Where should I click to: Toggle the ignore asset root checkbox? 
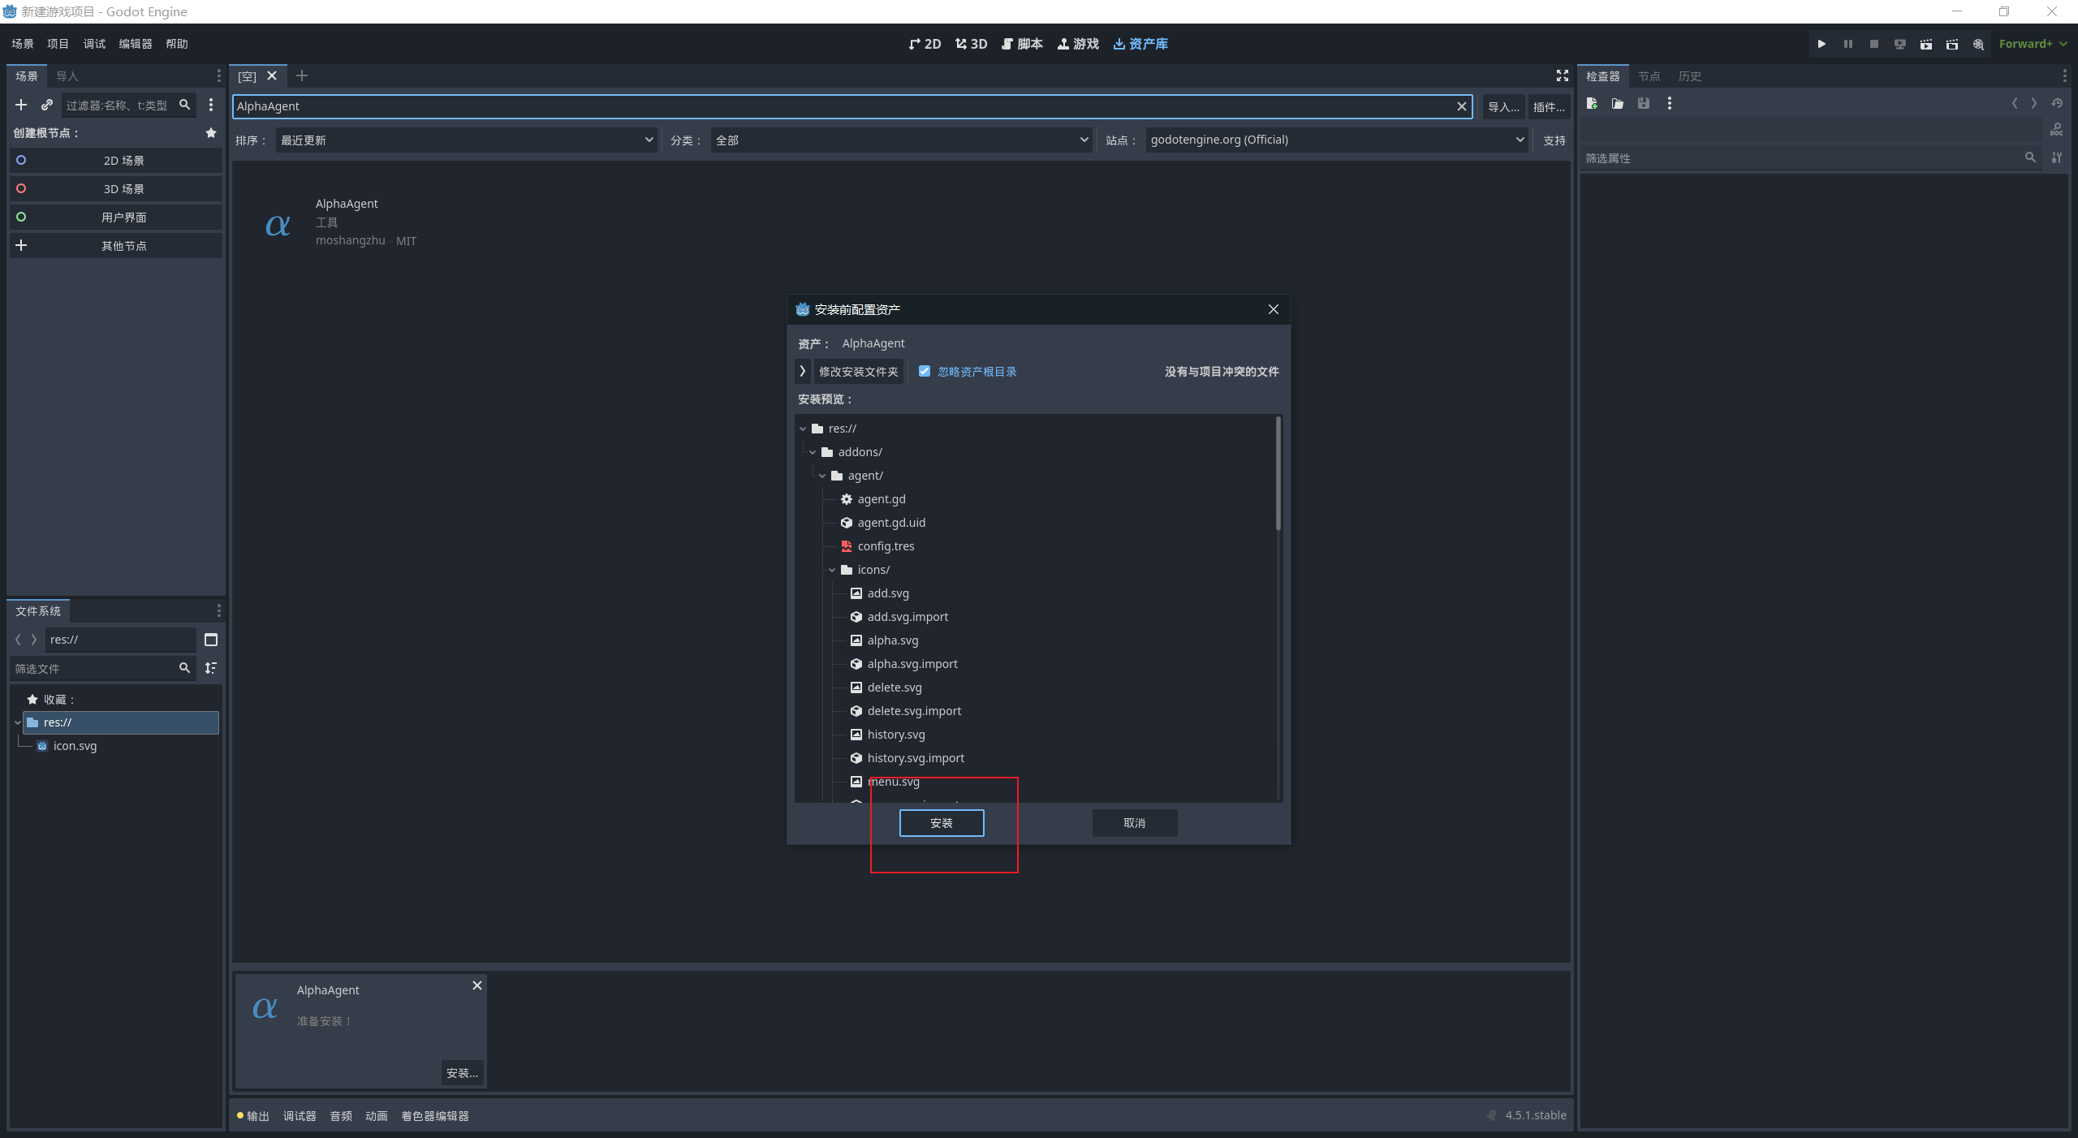point(925,371)
